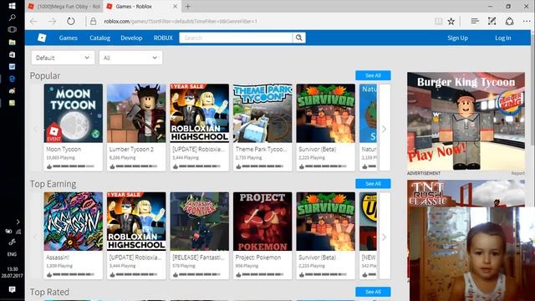Click the Burger King Tycoon advertisement
535x301 pixels.
pos(466,121)
